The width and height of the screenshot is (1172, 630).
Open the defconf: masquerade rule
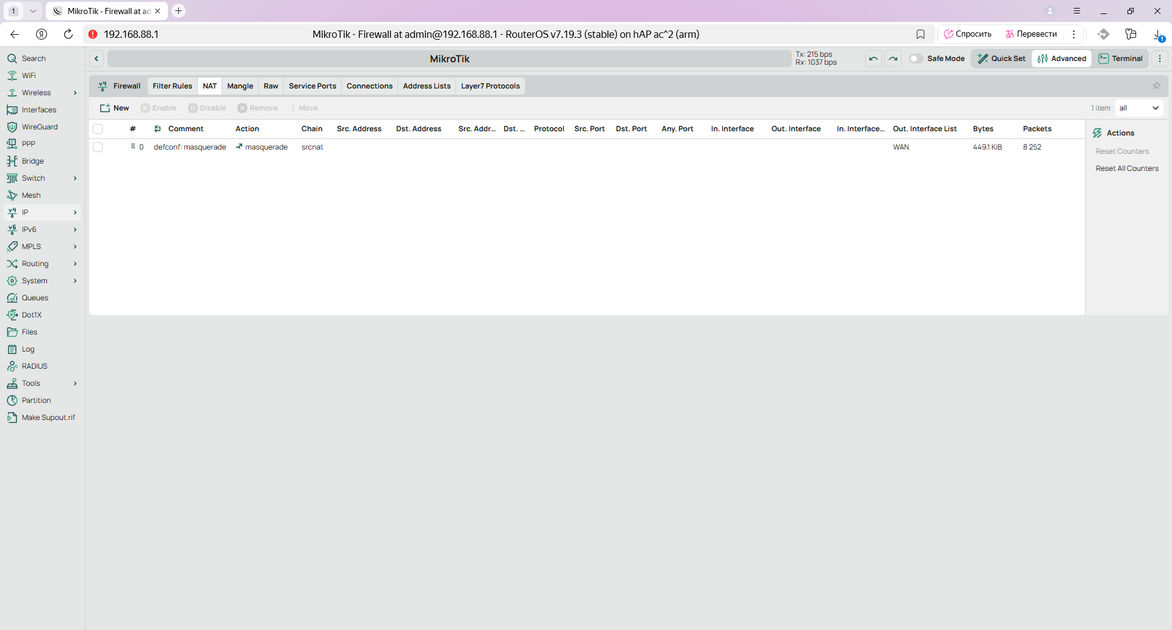(190, 147)
